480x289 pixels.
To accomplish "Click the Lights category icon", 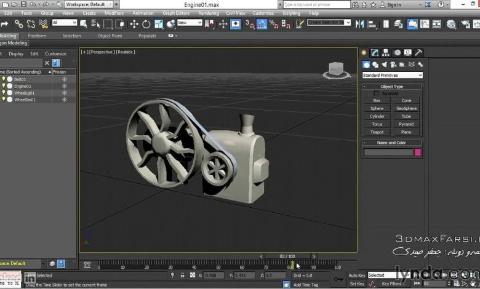I will click(x=384, y=65).
